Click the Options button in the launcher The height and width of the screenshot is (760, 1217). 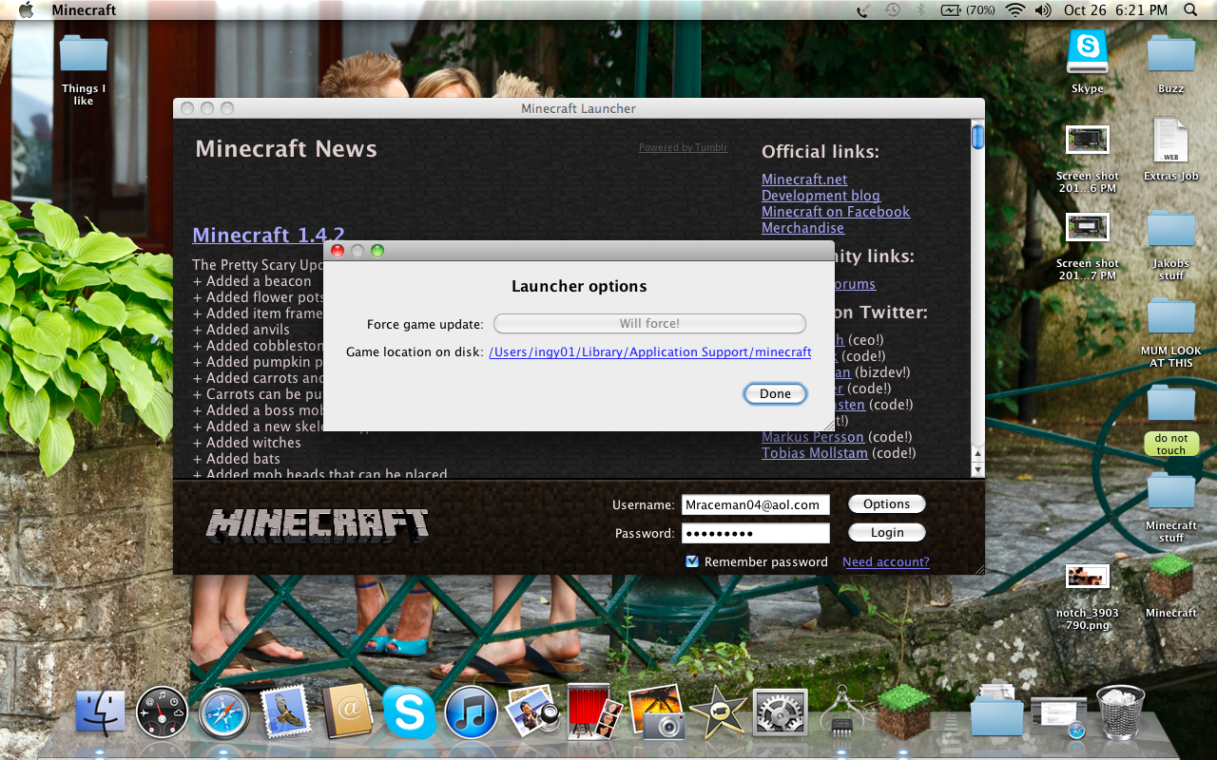click(887, 504)
